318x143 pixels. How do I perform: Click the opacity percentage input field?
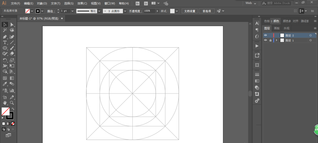[149, 11]
